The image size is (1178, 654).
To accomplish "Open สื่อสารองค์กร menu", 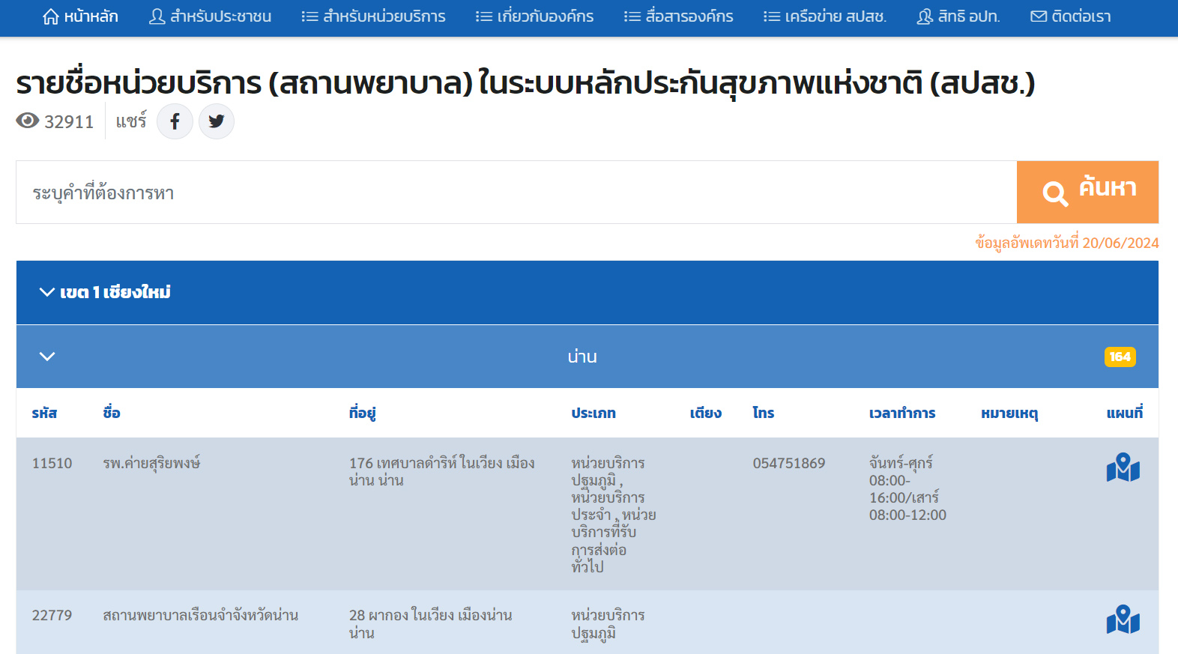I will [678, 16].
